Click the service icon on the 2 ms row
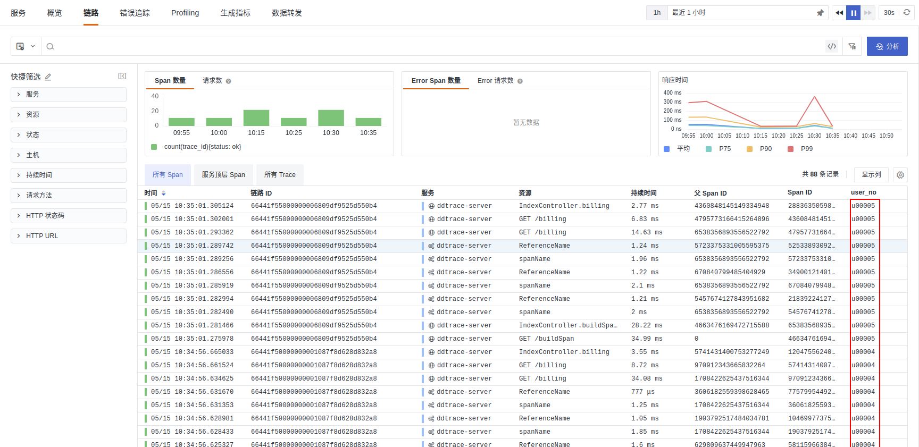This screenshot has height=447, width=919. [x=431, y=312]
